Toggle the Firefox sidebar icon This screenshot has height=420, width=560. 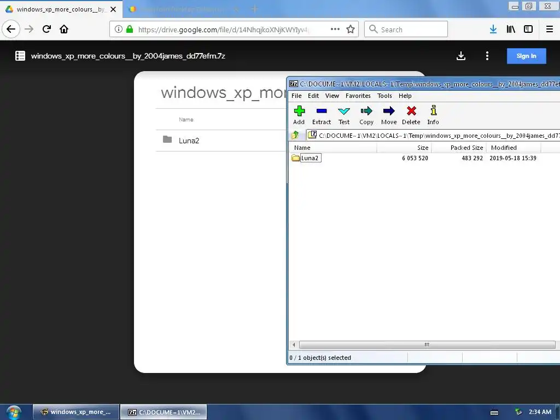[x=528, y=30]
